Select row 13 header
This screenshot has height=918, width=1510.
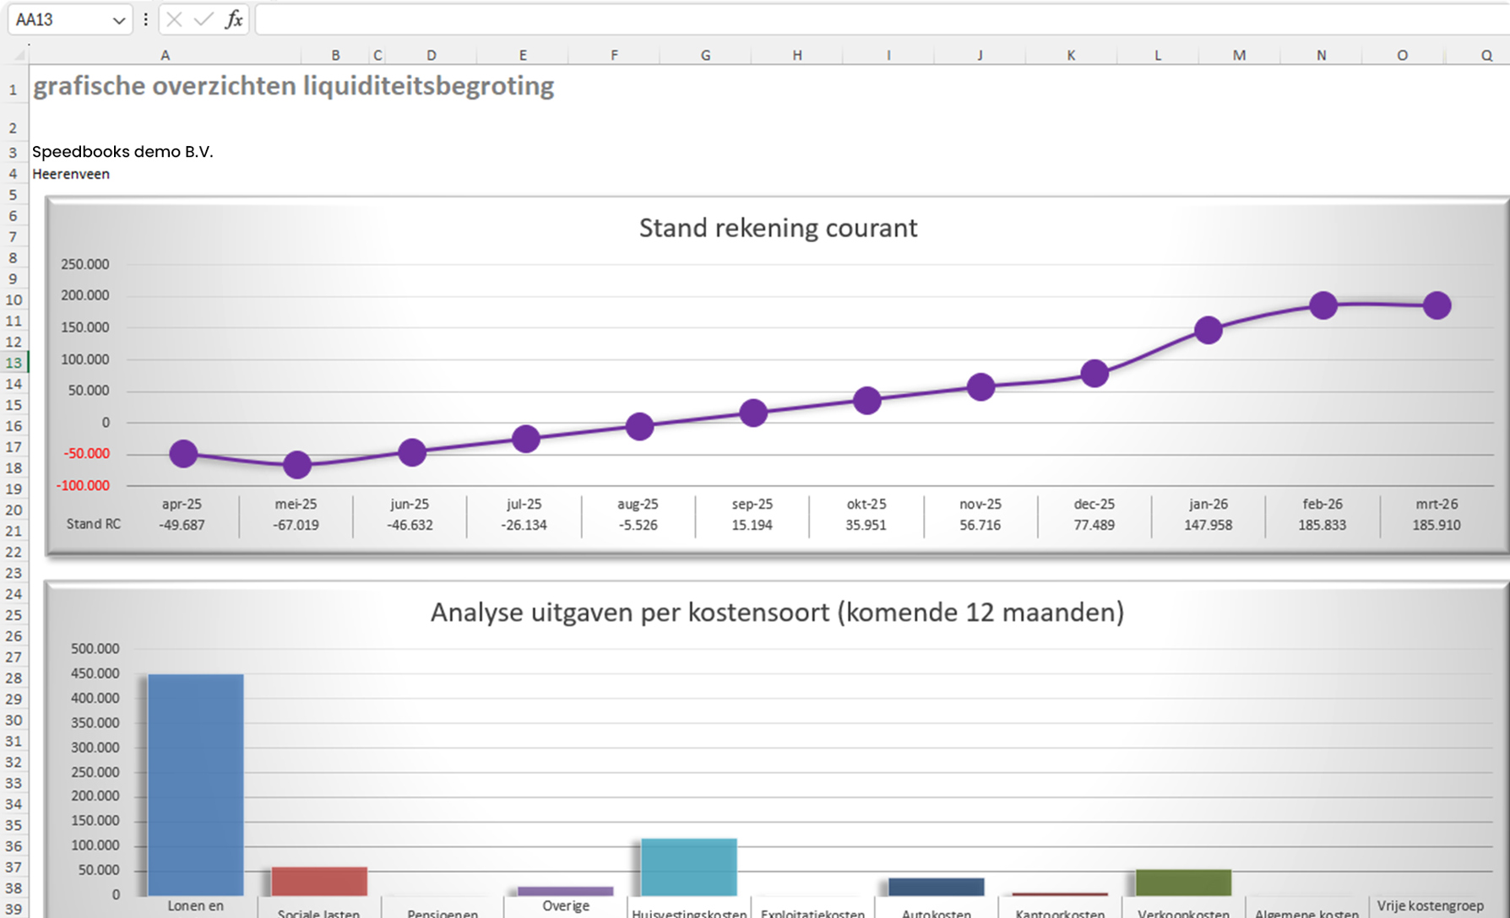pos(14,363)
